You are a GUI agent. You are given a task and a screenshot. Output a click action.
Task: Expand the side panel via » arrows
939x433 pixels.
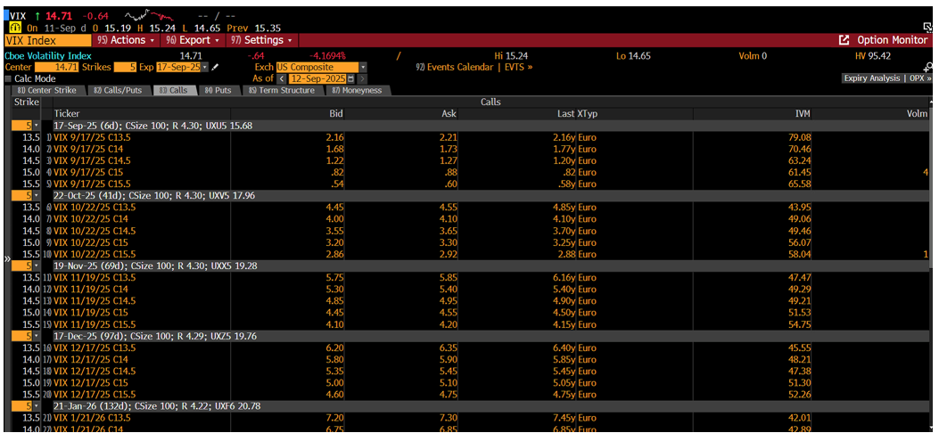(x=7, y=258)
